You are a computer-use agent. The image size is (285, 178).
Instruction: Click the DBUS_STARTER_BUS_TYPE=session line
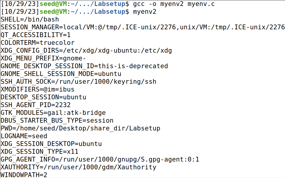pyautogui.click(x=57, y=121)
